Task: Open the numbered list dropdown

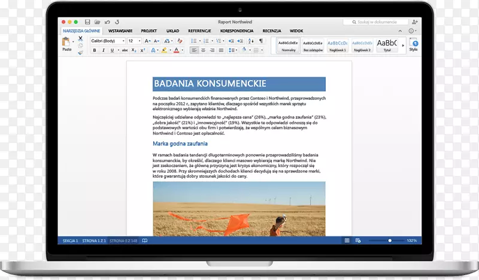Action: [x=213, y=41]
